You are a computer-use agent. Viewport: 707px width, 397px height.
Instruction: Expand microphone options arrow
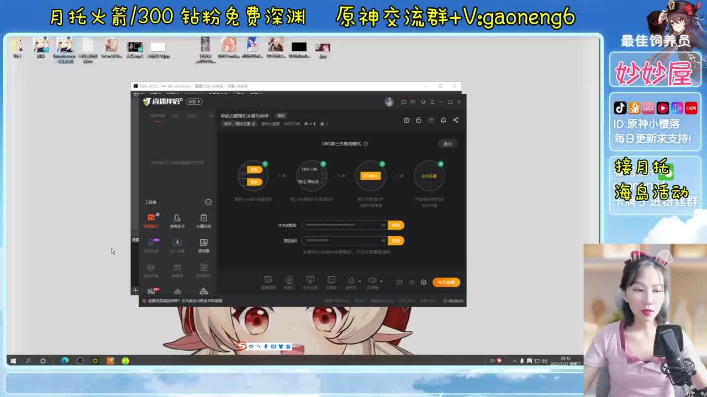click(360, 281)
